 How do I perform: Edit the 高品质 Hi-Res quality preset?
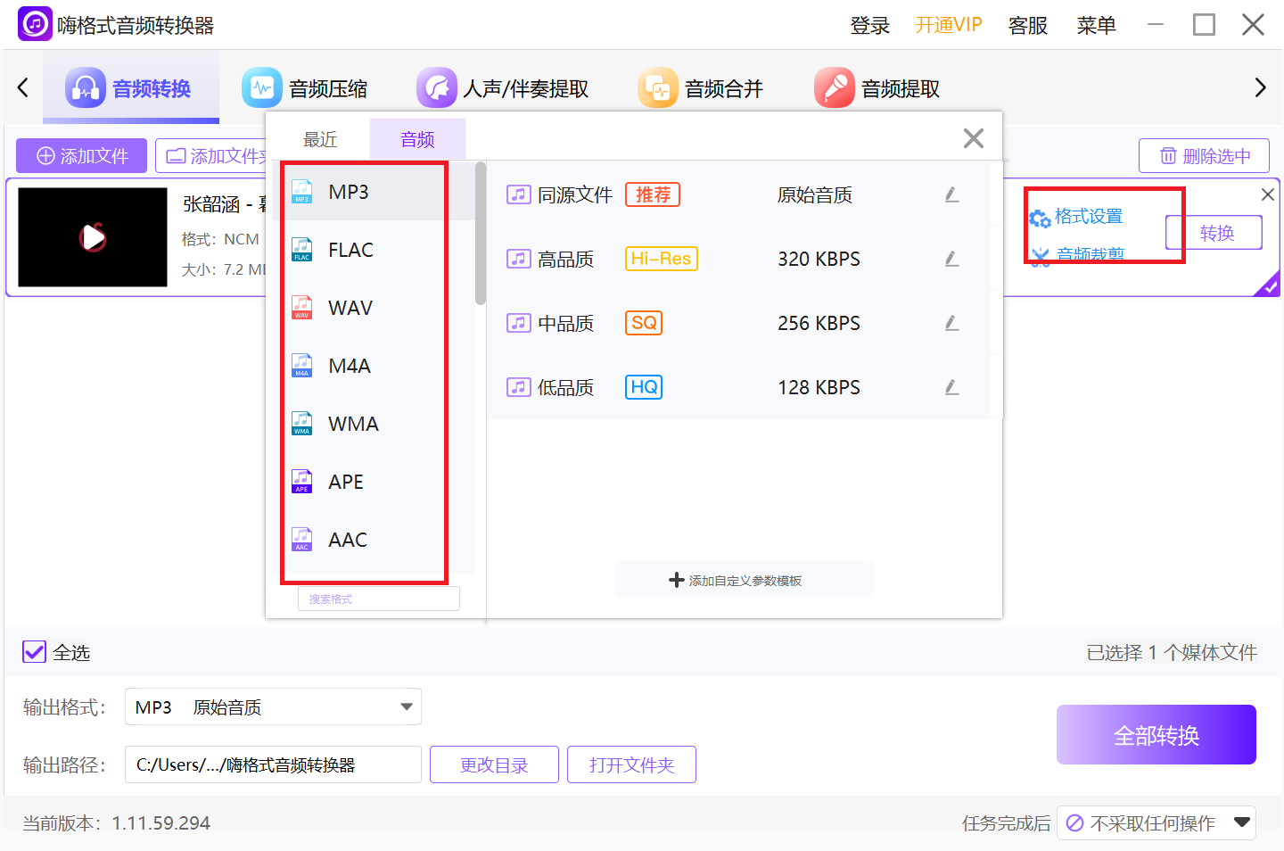951,259
